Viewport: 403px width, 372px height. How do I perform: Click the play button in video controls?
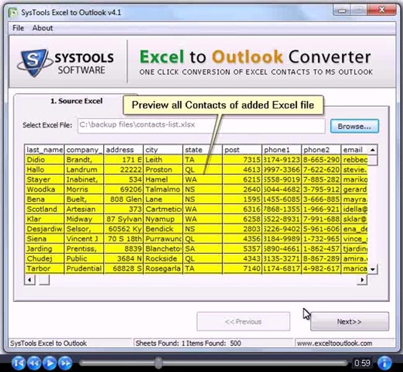coord(50,363)
